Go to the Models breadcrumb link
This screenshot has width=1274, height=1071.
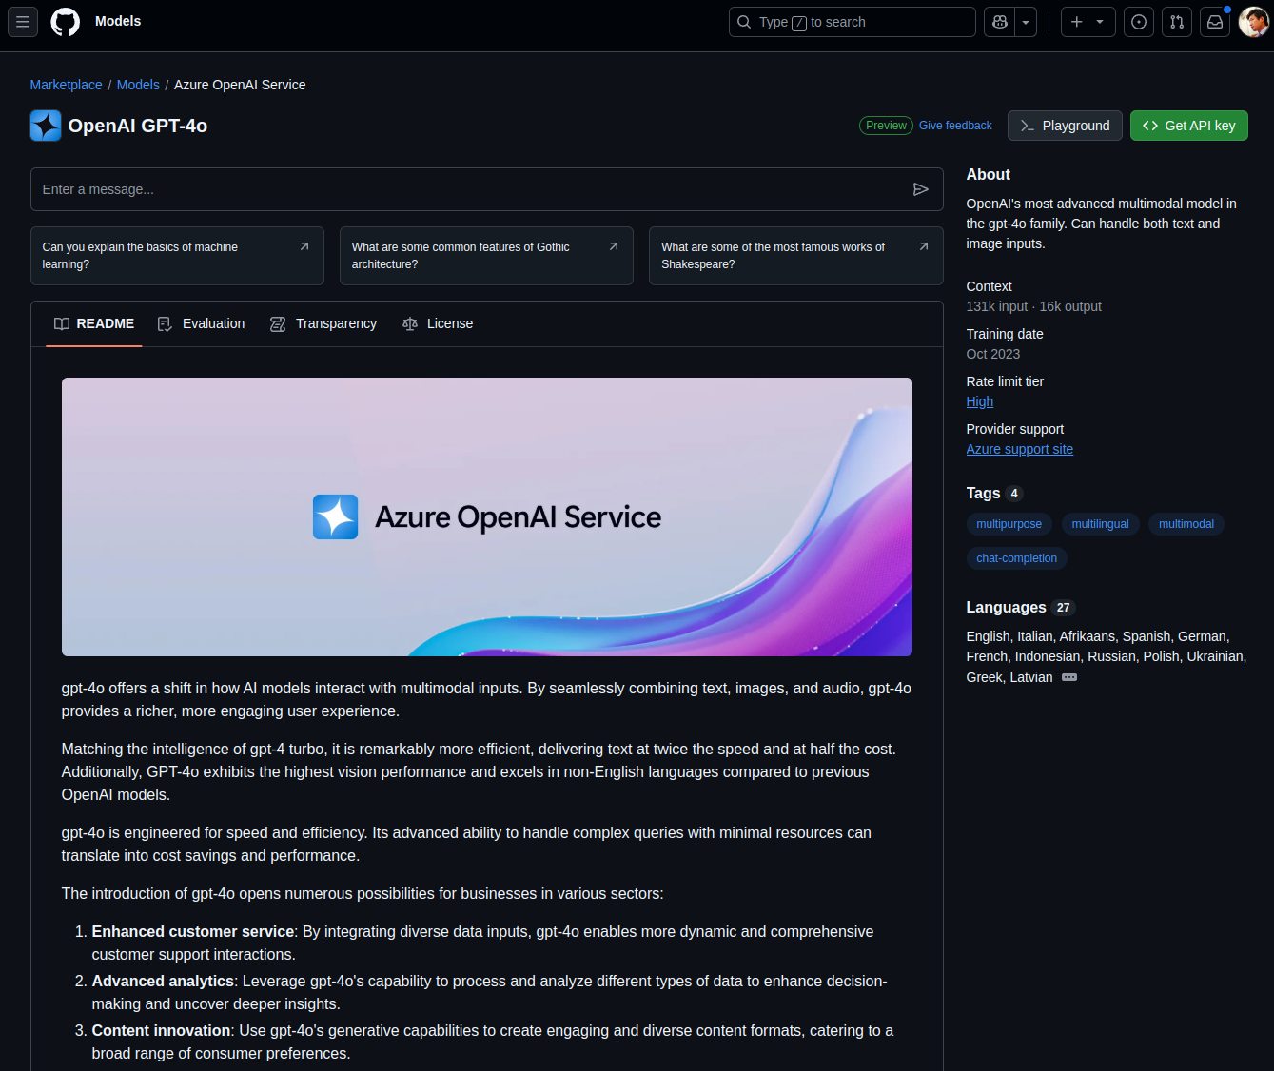(138, 85)
